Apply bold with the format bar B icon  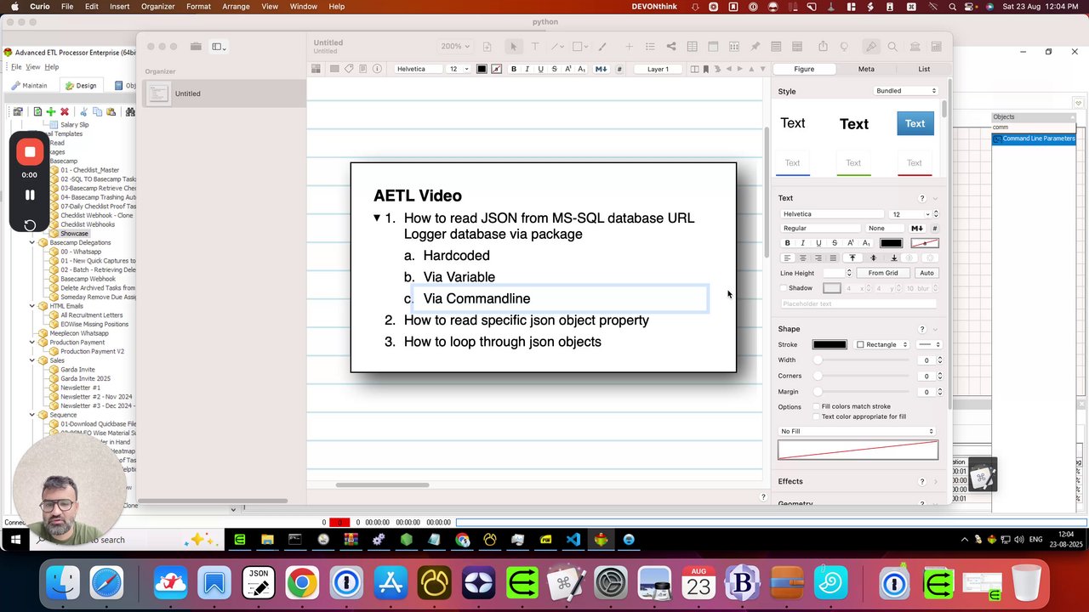coord(513,69)
